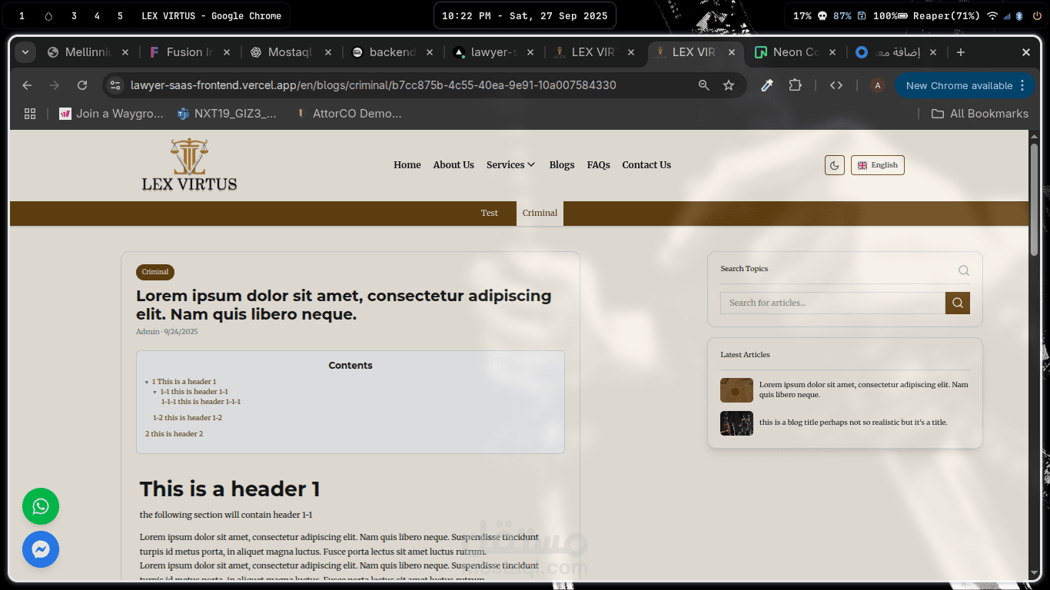Click the skull icon in system bar
Image resolution: width=1050 pixels, height=590 pixels.
coord(822,15)
